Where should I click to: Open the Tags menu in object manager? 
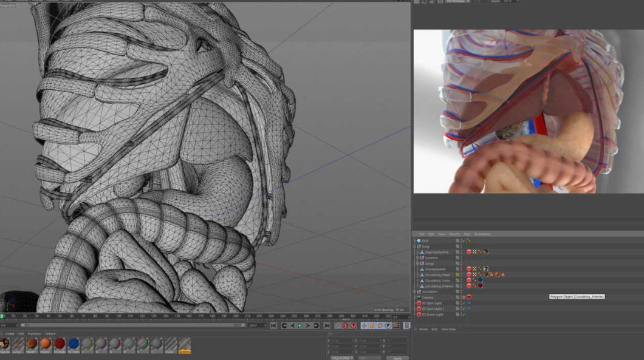point(467,234)
